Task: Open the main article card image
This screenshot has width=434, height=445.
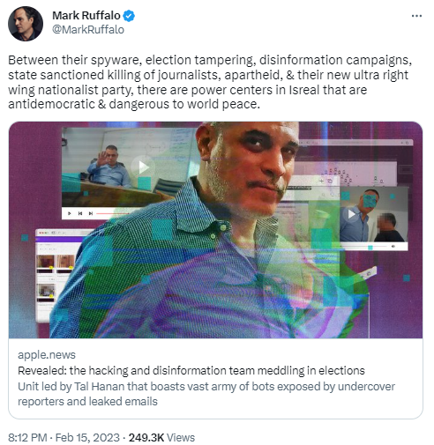Action: point(215,230)
